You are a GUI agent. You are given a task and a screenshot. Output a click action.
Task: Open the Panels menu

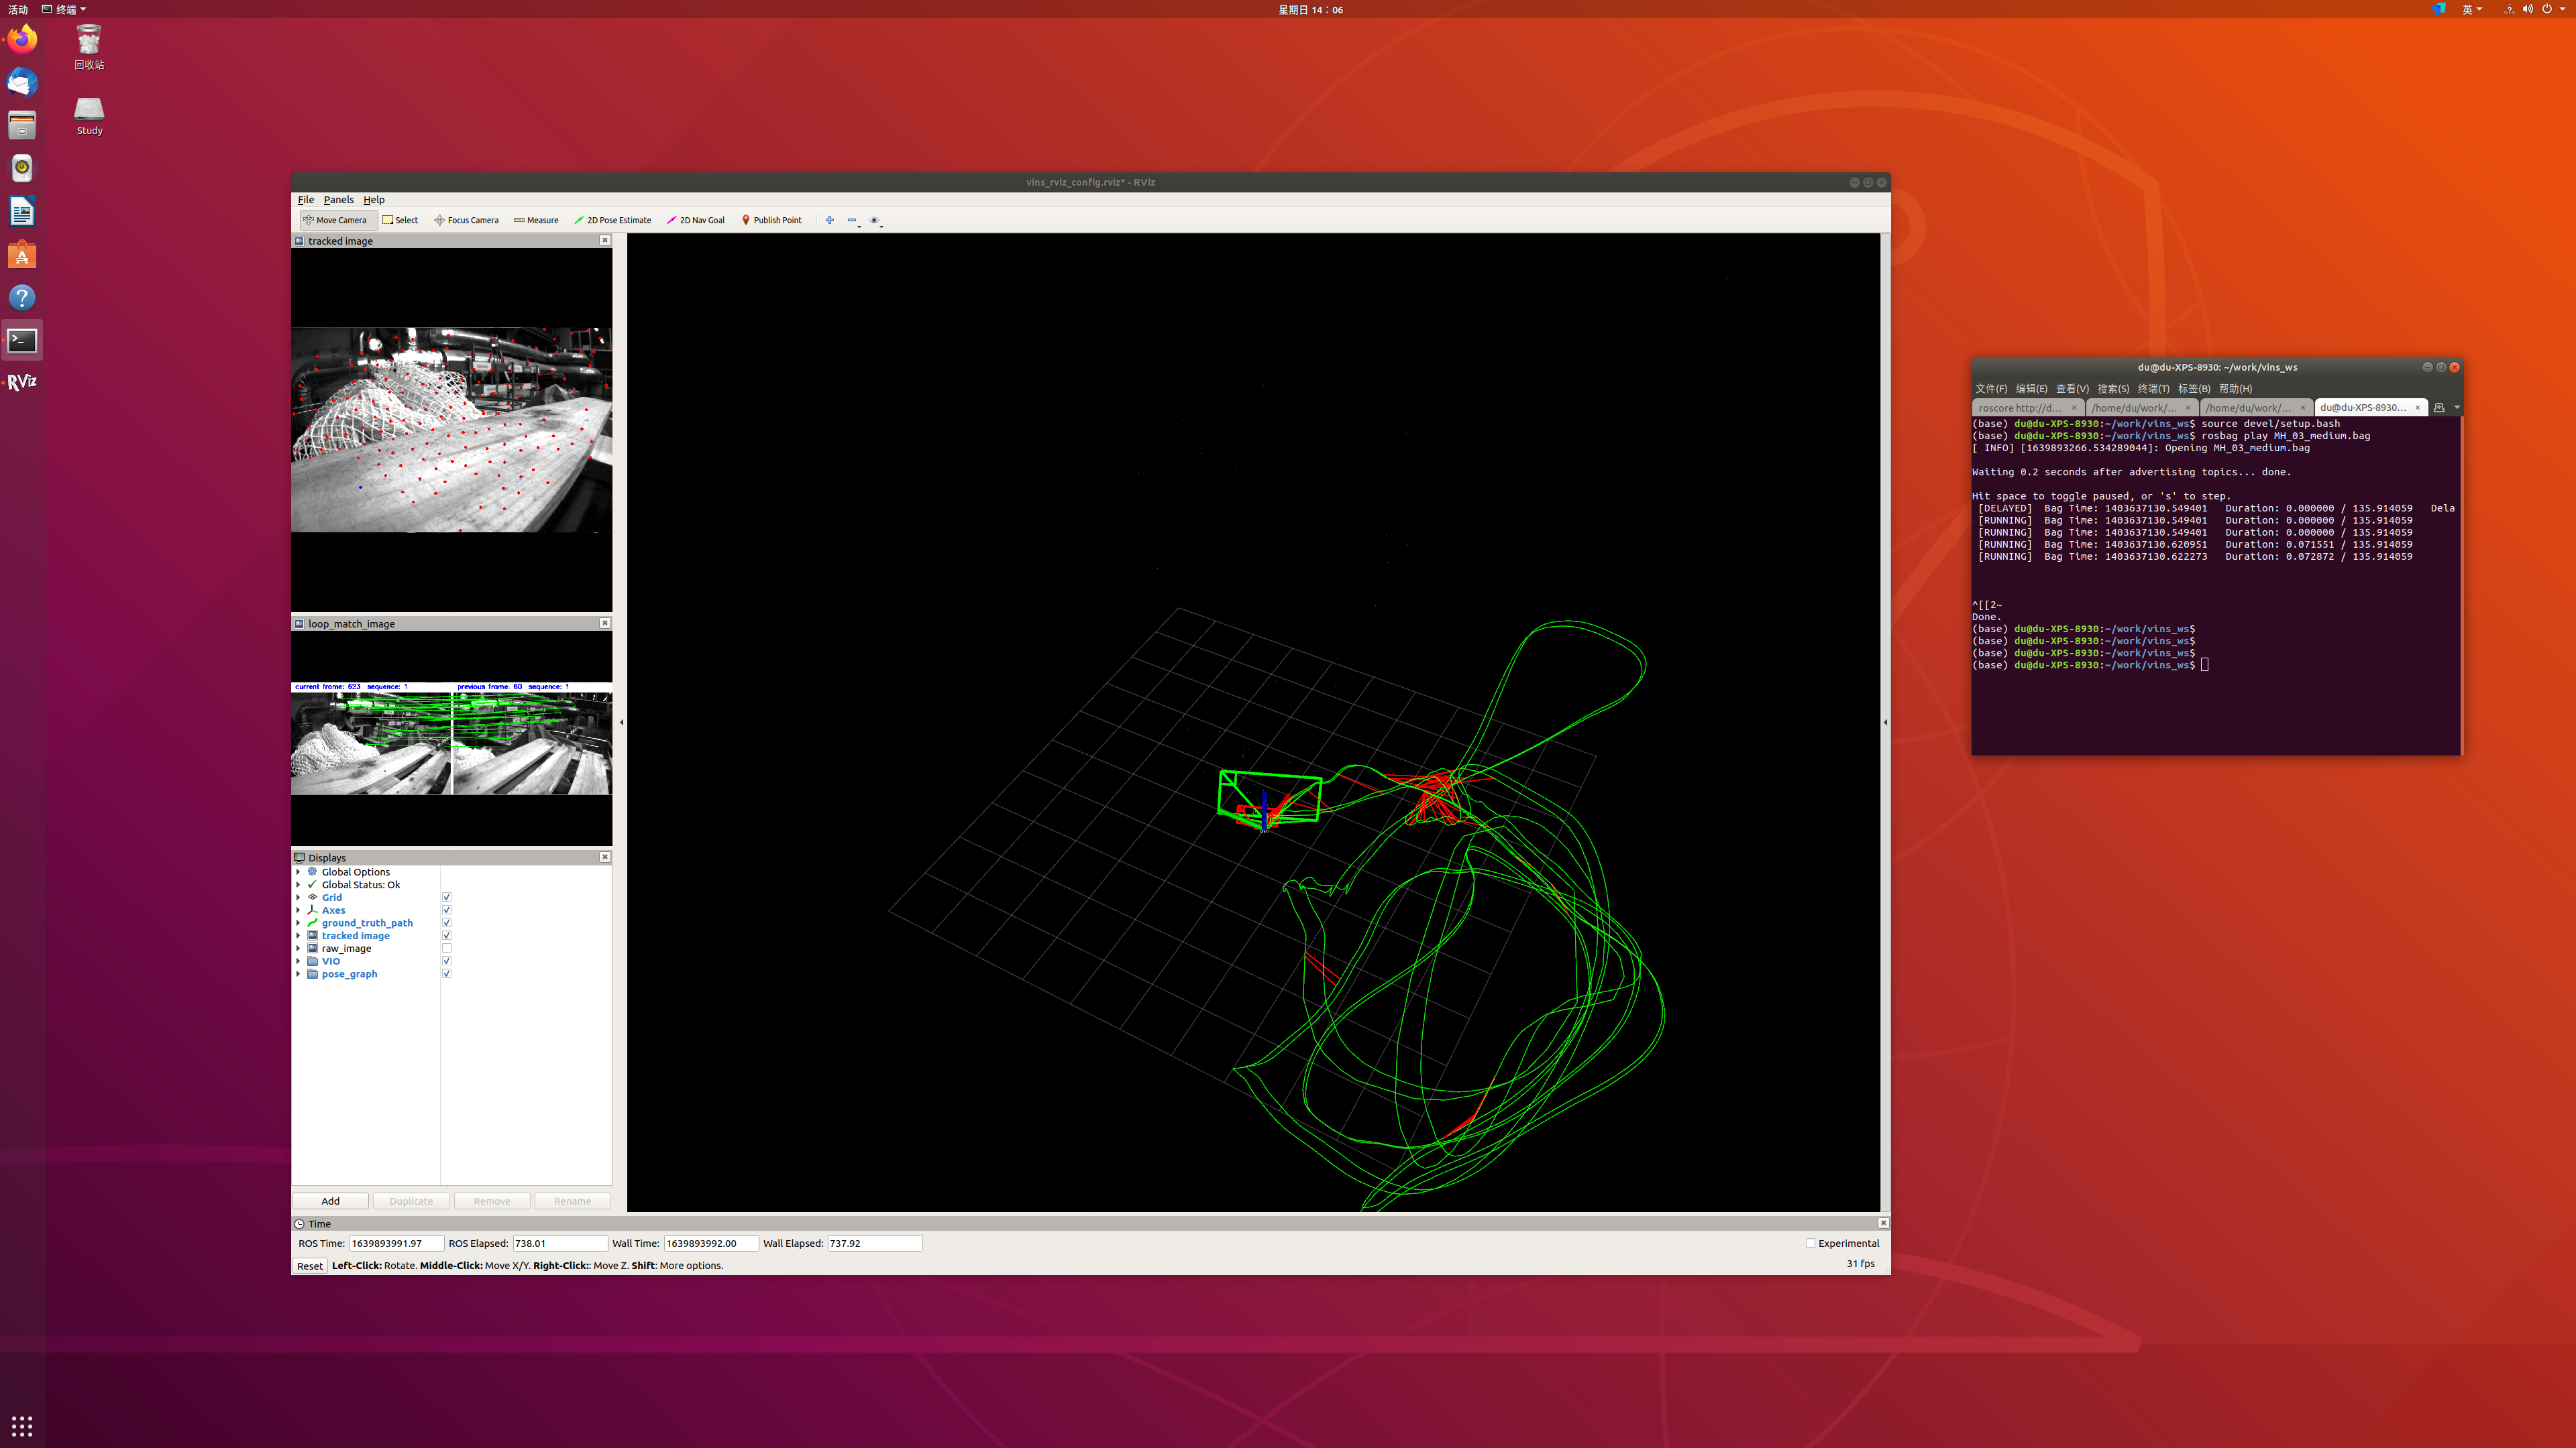coord(338,200)
